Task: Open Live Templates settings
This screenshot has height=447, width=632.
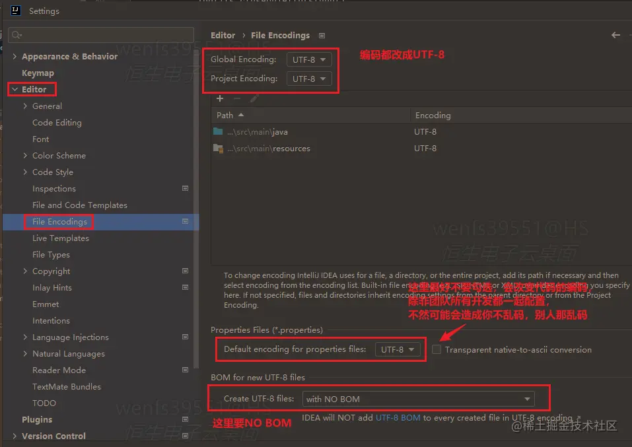Action: click(61, 238)
